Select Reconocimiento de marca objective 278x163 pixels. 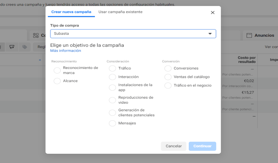point(57,70)
